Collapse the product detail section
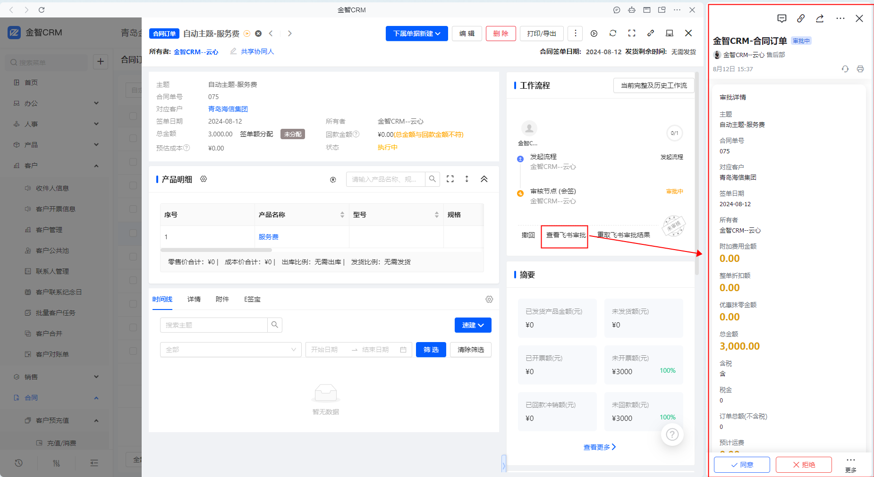Screen dimensions: 874x477 (484, 179)
